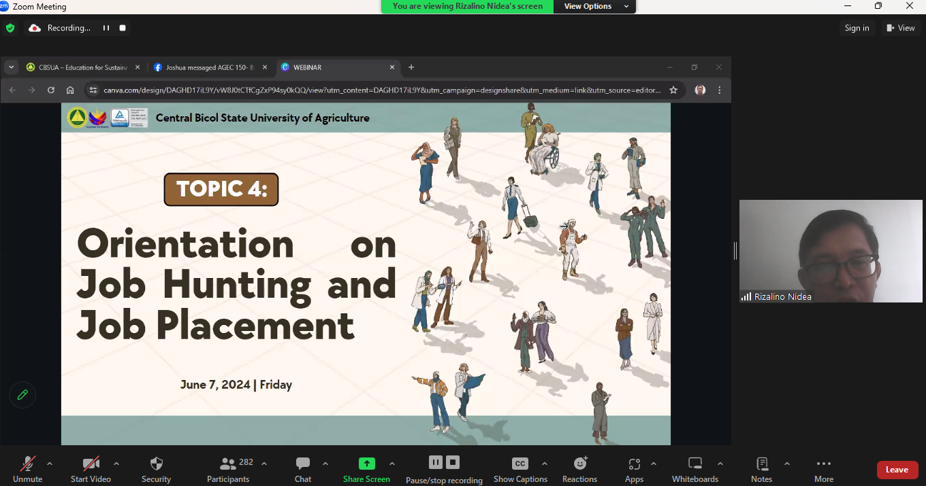Click the green annotation pencil icon

22,395
